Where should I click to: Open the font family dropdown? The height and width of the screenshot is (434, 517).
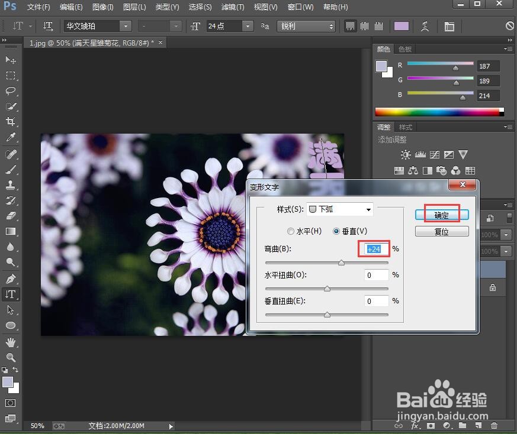point(126,26)
